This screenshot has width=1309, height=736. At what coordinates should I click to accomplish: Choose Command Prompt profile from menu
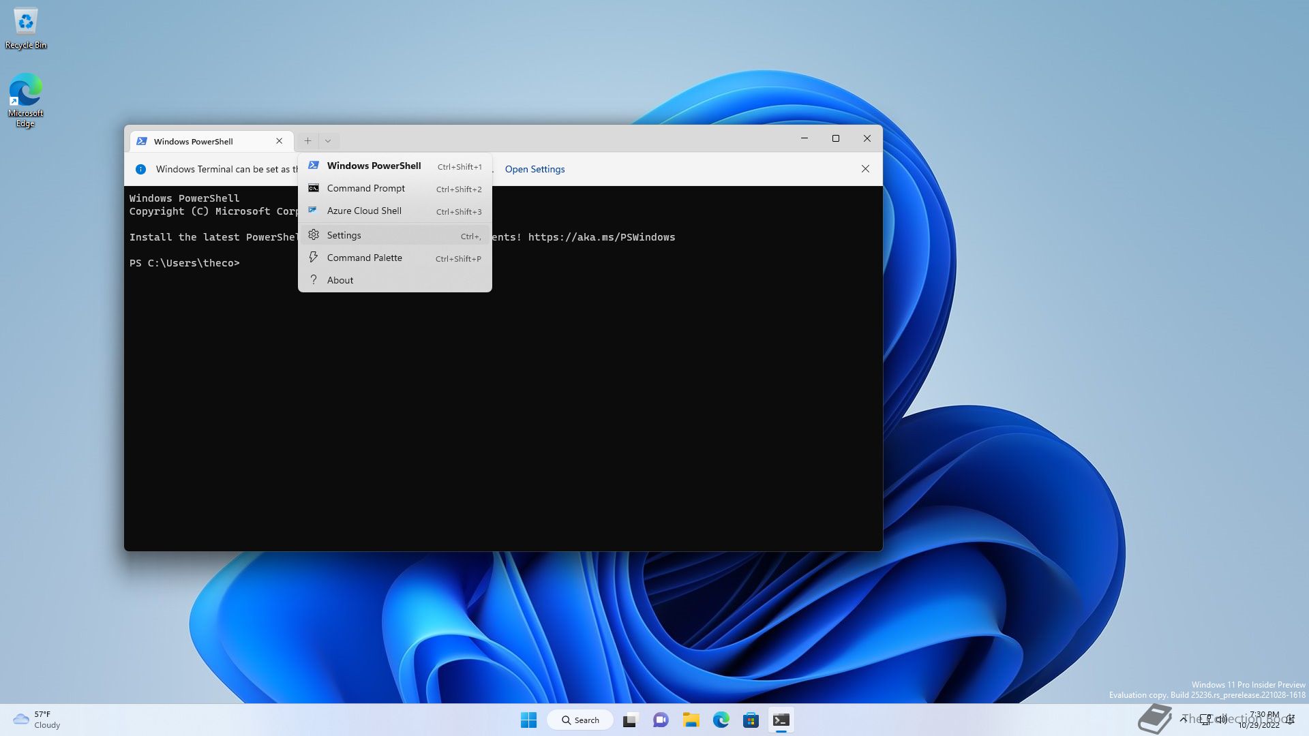[x=395, y=188]
